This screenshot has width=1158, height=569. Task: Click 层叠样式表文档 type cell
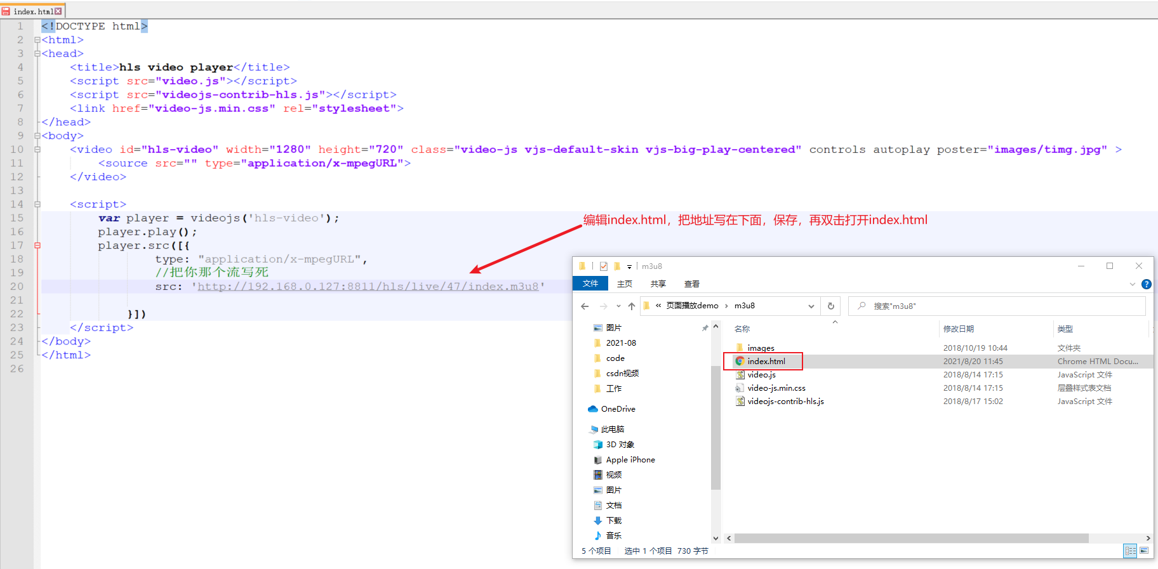(1084, 388)
